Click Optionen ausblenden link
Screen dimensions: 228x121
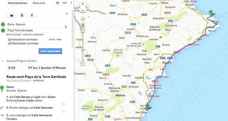pyautogui.click(x=34, y=34)
